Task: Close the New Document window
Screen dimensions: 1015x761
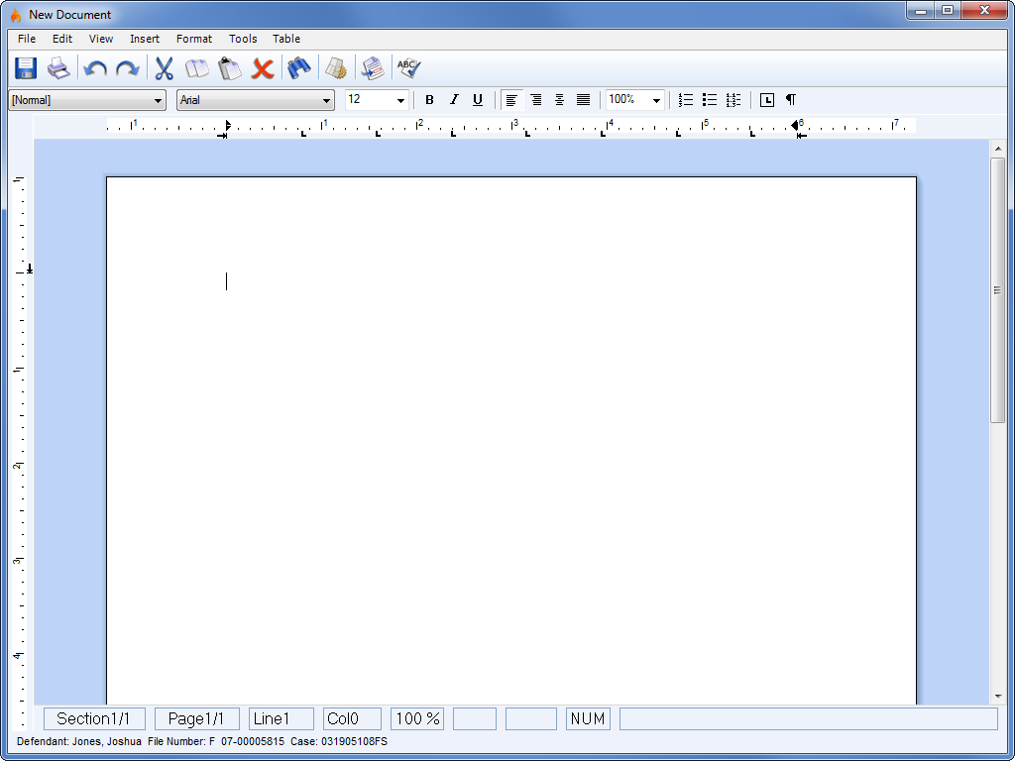Action: (x=984, y=11)
